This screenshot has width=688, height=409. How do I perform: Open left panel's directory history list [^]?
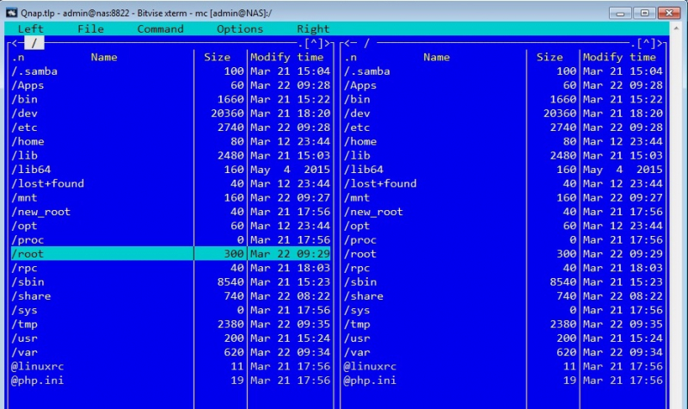coord(312,43)
